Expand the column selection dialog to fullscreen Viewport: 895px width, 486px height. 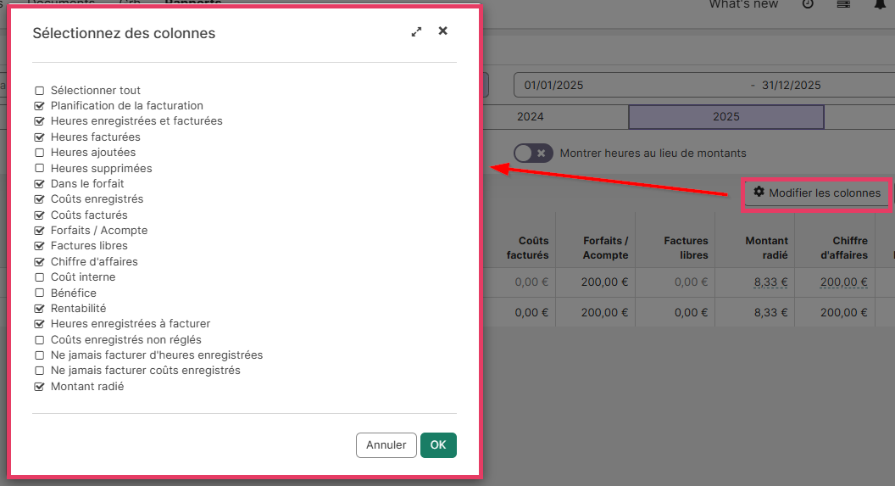click(417, 32)
